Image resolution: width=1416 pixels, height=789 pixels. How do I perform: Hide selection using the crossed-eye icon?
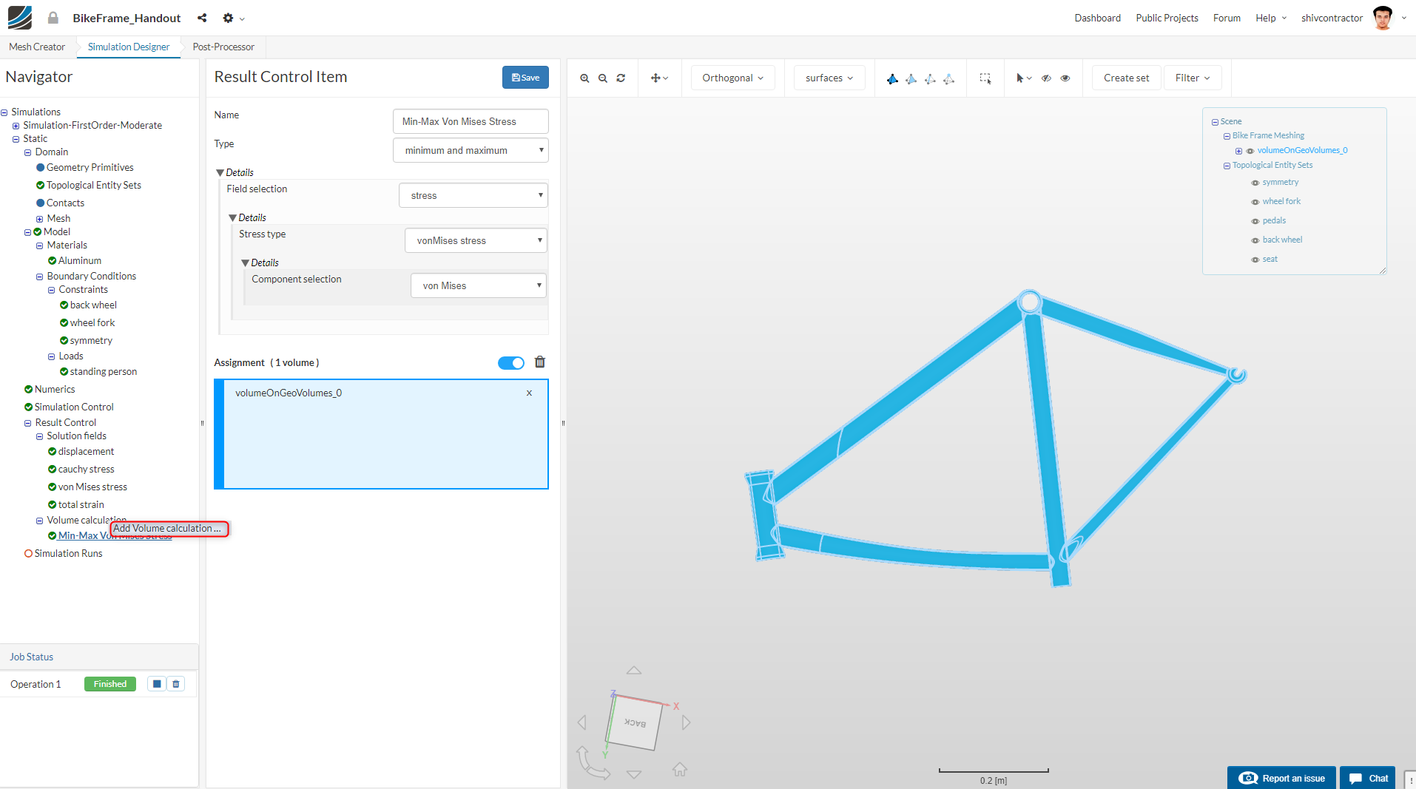[1046, 78]
